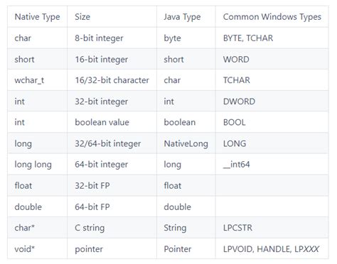Select the __int64 Windows type cell
The width and height of the screenshot is (337, 264).
(272, 165)
